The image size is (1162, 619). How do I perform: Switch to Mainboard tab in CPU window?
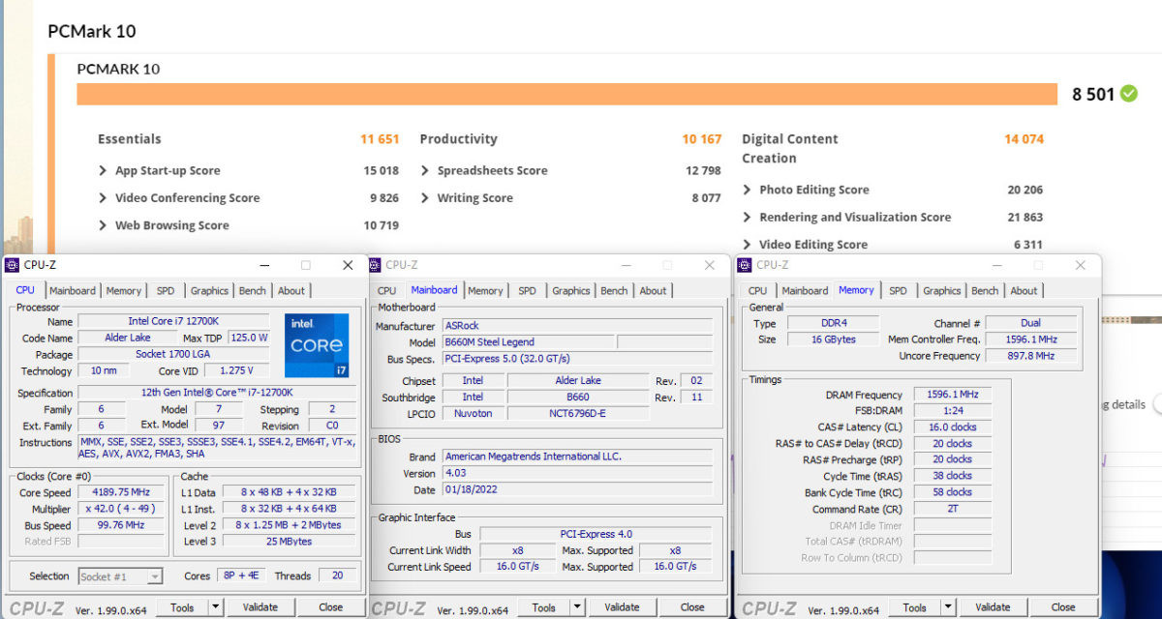point(73,290)
